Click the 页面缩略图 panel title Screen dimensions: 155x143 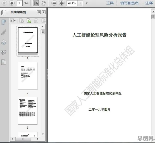18,12
